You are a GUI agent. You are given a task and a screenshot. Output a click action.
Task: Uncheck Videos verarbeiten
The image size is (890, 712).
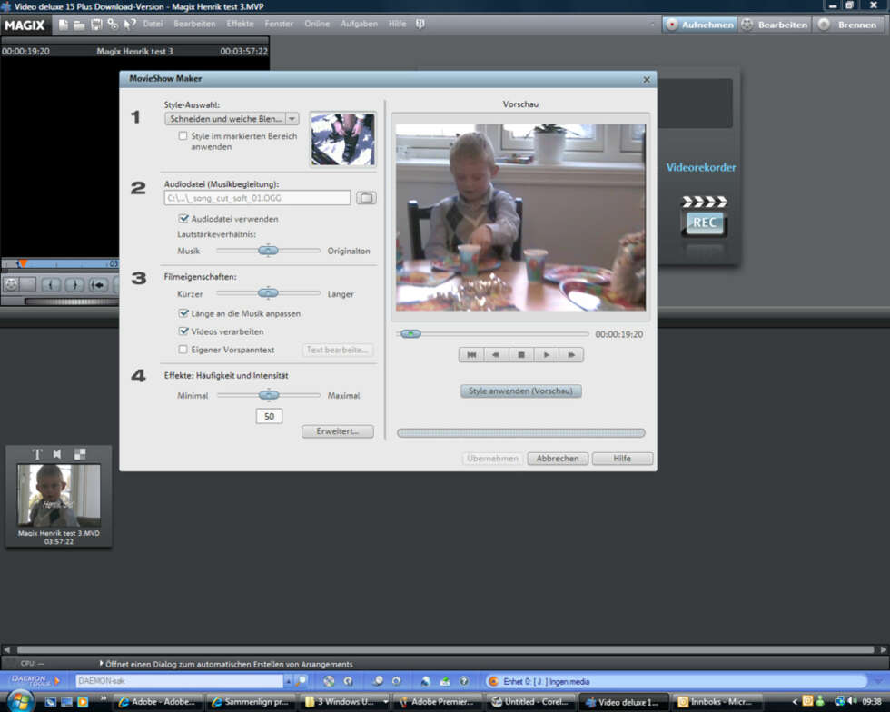183,331
